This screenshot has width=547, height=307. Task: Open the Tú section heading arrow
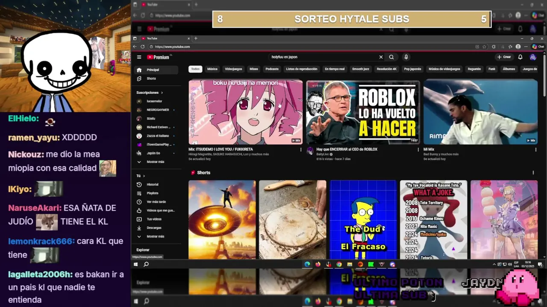(144, 176)
